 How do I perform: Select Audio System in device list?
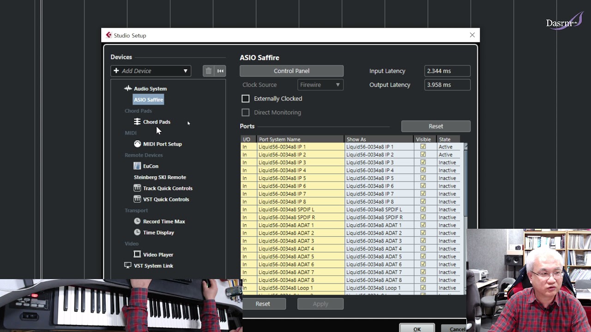150,89
